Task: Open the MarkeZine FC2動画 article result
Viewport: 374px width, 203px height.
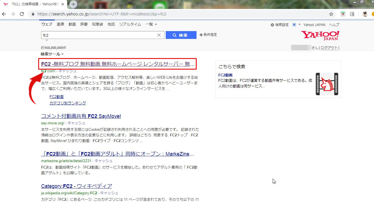Action: [x=118, y=154]
